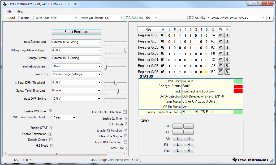This screenshot has width=276, height=165.
Task: Open the Safety Timer Time Limit dropdown
Action: (x=76, y=90)
